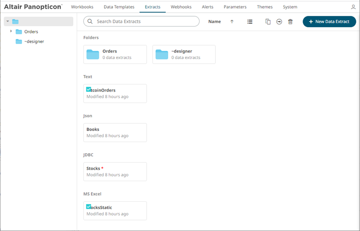Open the System tab
This screenshot has height=231, width=360.
pyautogui.click(x=290, y=7)
